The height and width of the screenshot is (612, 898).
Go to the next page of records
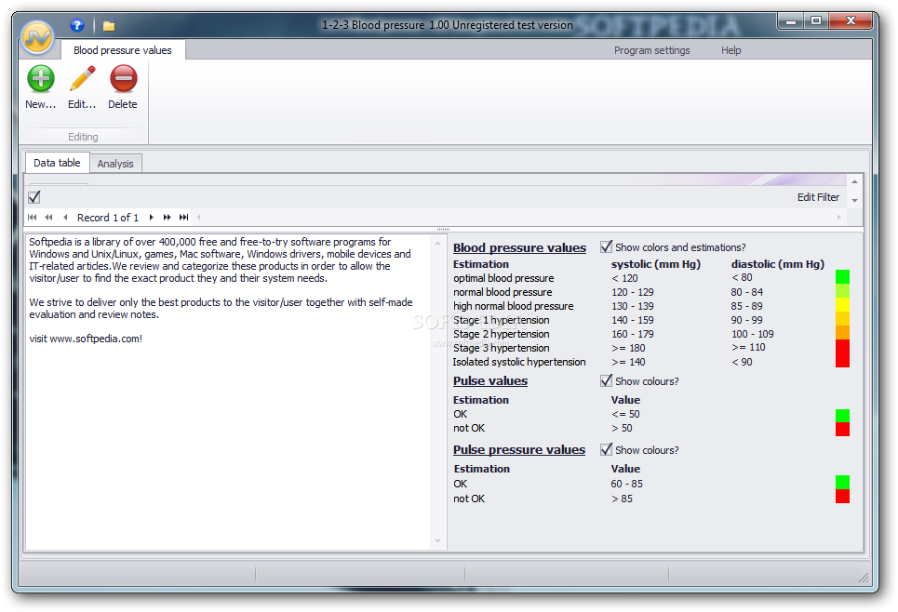(168, 217)
